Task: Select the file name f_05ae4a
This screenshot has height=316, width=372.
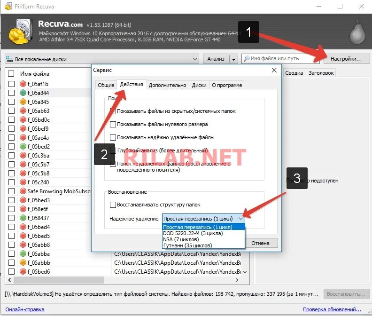Action: [x=38, y=138]
